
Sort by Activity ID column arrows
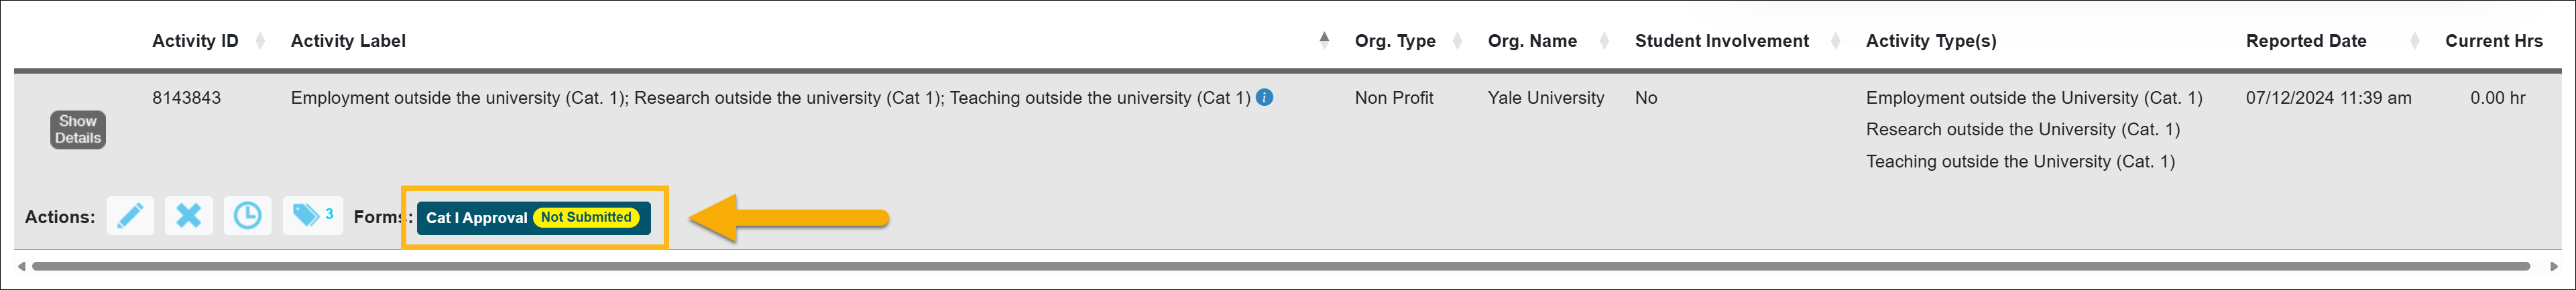[x=260, y=41]
